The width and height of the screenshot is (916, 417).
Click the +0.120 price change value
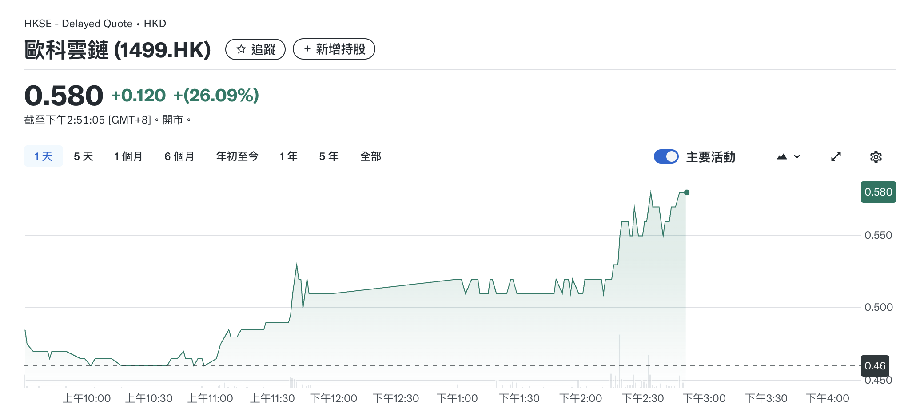click(x=138, y=95)
